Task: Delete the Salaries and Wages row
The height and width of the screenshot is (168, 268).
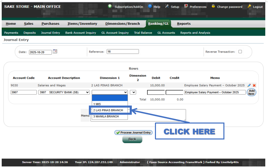Action: pyautogui.click(x=254, y=86)
